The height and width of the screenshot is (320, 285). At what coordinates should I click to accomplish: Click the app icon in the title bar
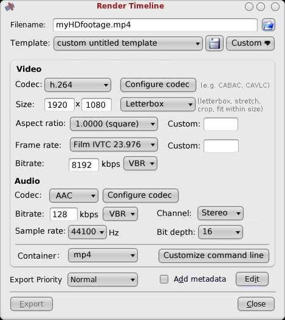pyautogui.click(x=10, y=7)
